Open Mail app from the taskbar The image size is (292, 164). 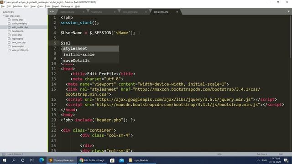click(122, 160)
